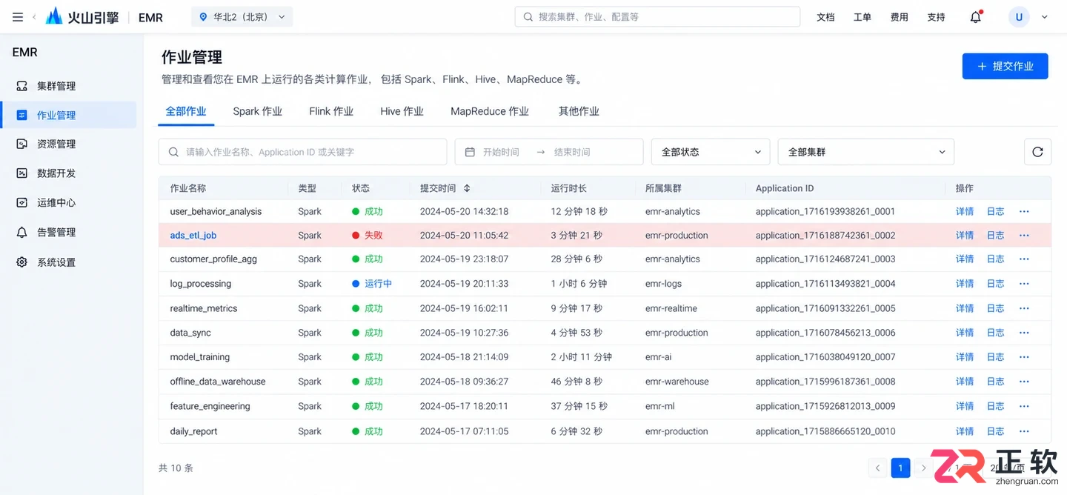Viewport: 1067px width, 495px height.
Task: Switch to the MapReduce 作业 tab
Action: (490, 111)
